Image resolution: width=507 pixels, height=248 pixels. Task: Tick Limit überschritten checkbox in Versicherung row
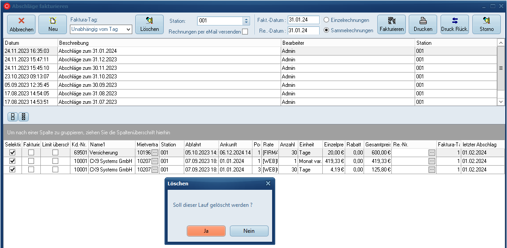pyautogui.click(x=55, y=153)
